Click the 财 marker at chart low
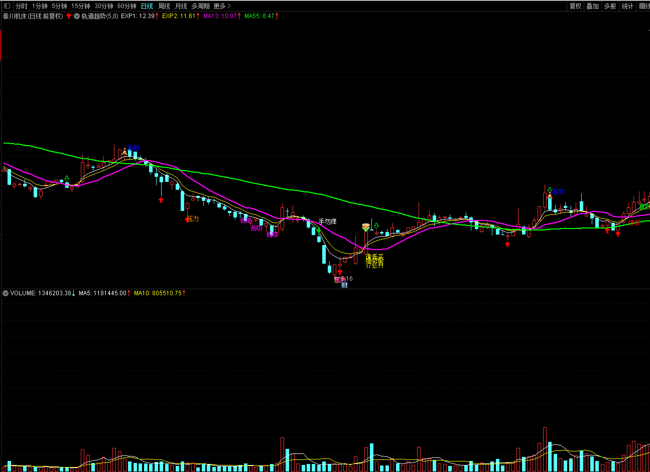Screen dimensions: 650x472 point(344,285)
